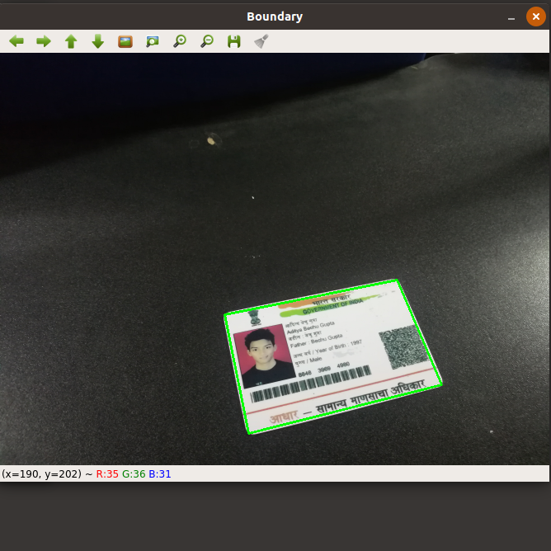Minimize the Boundary window
Viewport: 551px width, 551px height.
click(x=511, y=17)
